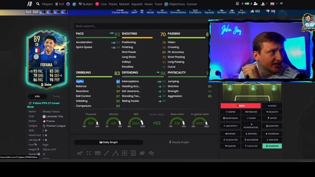Click the thumbs up like icon
The height and width of the screenshot is (177, 315).
[252, 11]
